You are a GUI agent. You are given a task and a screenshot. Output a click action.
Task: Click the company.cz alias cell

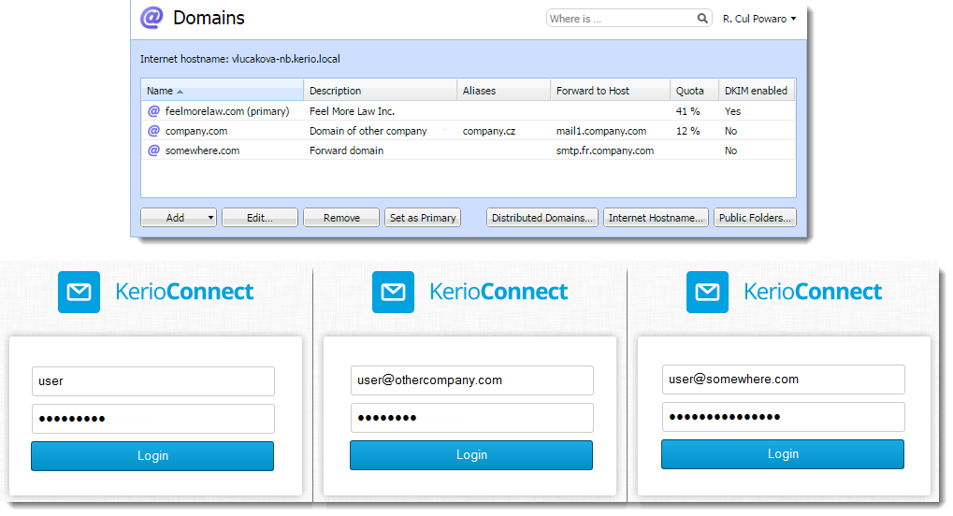point(488,131)
